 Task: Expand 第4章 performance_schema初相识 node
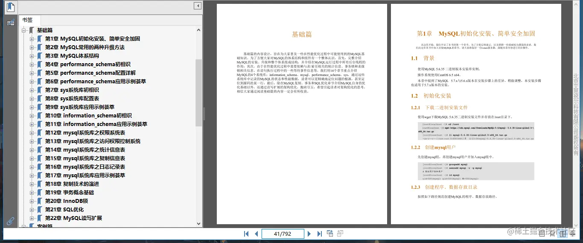[32, 64]
